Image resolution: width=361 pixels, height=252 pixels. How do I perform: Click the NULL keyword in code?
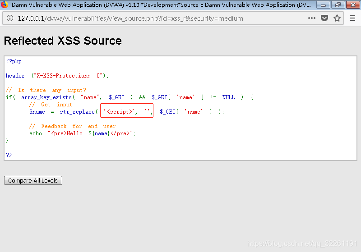(x=228, y=97)
